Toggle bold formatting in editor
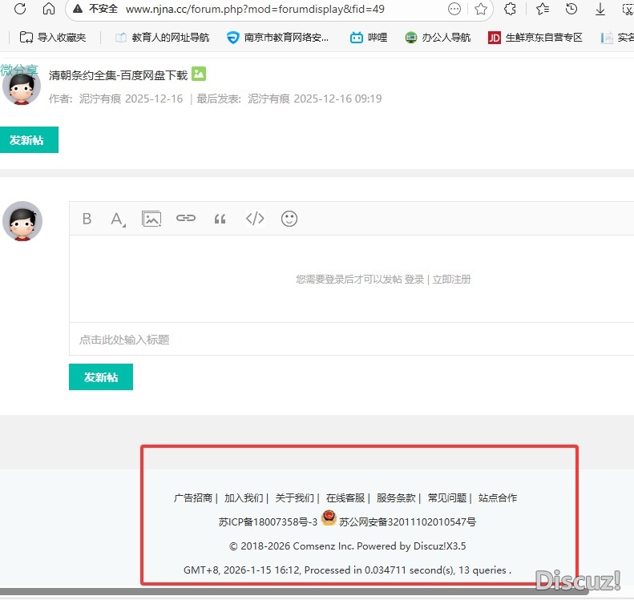 pos(87,219)
